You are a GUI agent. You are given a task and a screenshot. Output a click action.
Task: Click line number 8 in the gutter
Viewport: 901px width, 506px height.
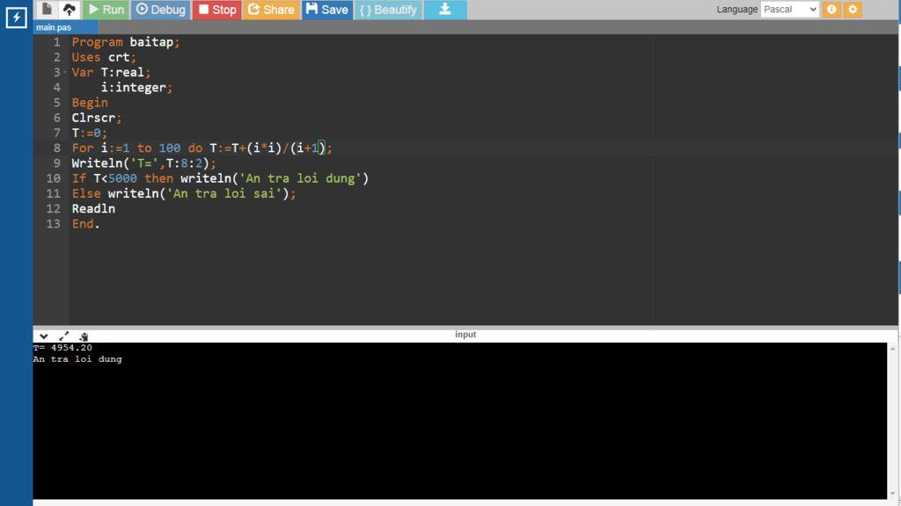point(57,148)
